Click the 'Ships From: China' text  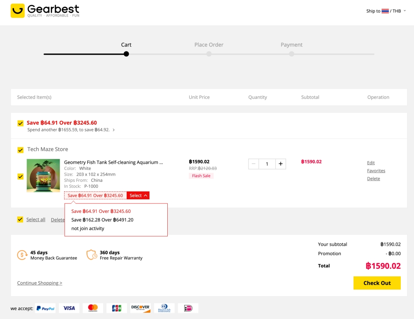[83, 180]
